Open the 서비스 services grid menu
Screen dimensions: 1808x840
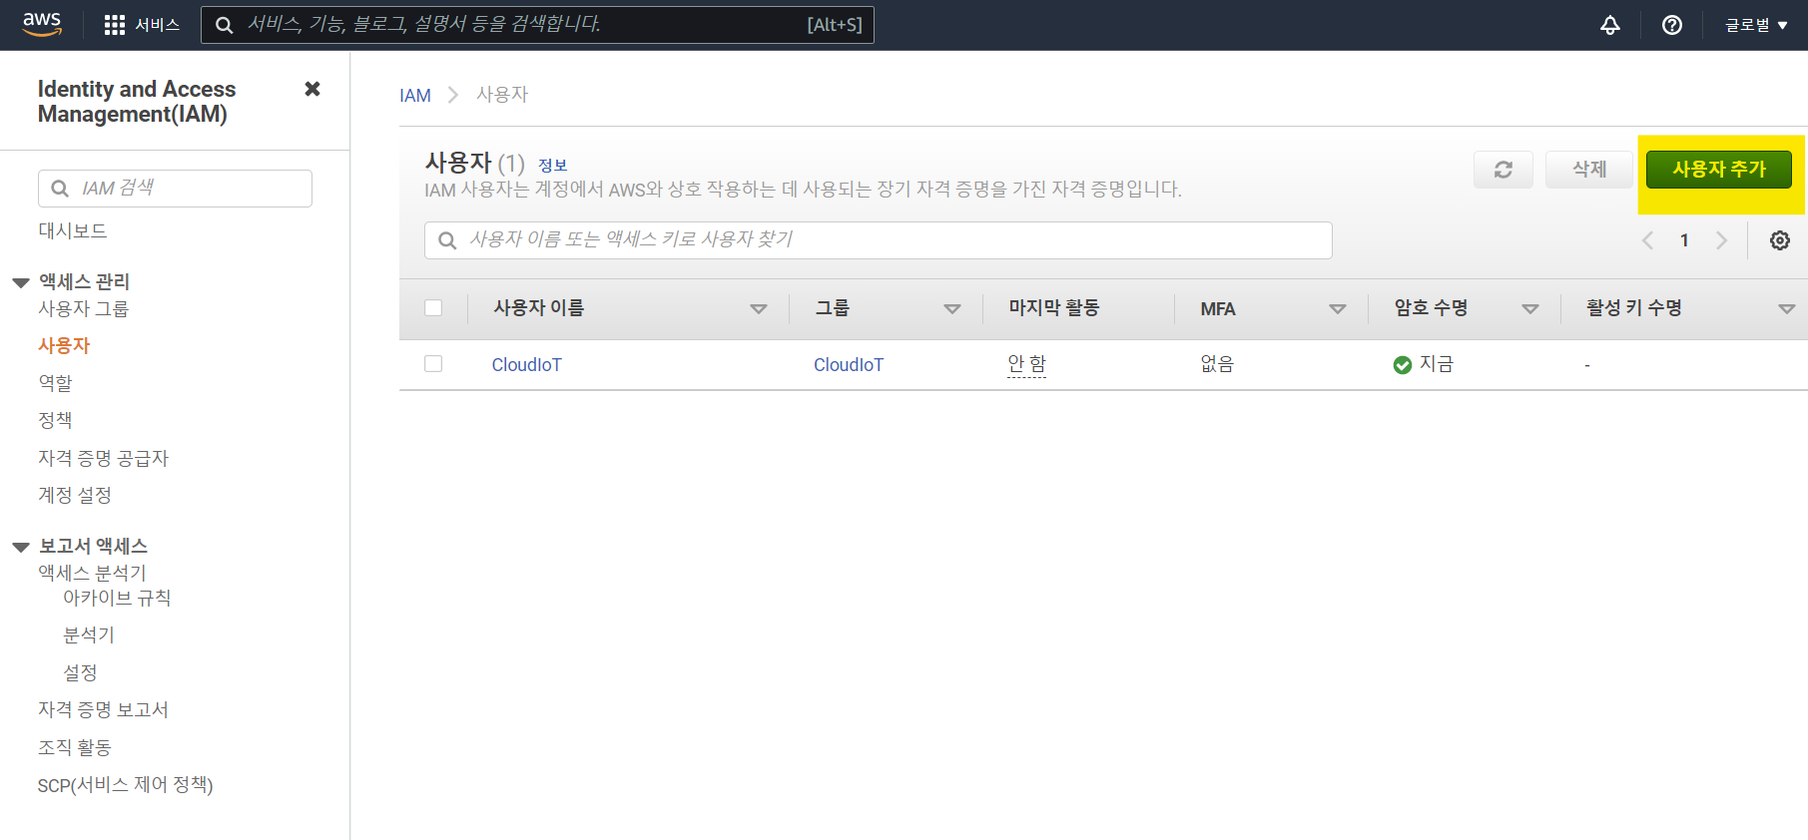point(142,25)
